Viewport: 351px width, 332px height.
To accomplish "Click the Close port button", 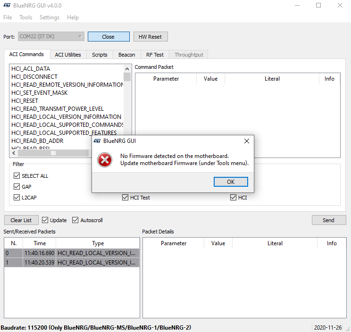I will (x=109, y=36).
